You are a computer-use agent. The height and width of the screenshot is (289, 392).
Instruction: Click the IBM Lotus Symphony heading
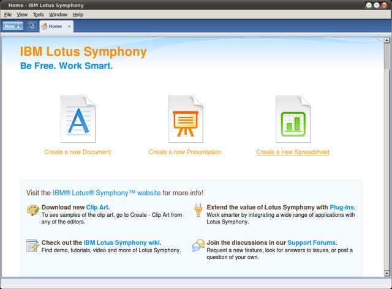pos(83,52)
